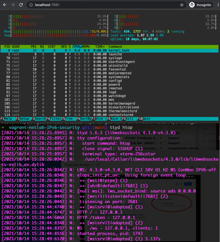Viewport: 220px width, 242px height.
Task: Send F9 Kill to selected process
Action: pos(129,119)
